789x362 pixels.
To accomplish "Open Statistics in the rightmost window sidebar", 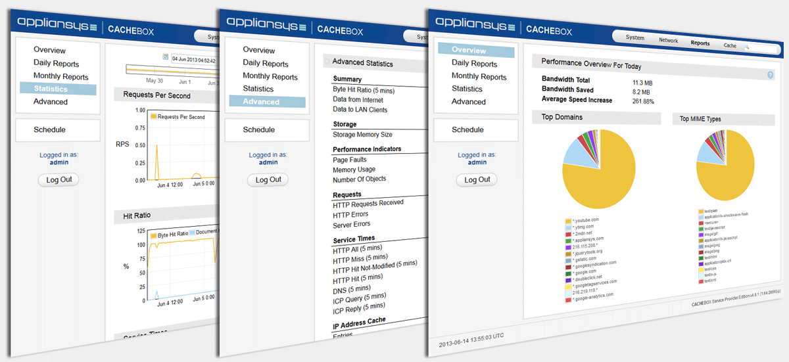I will point(467,89).
